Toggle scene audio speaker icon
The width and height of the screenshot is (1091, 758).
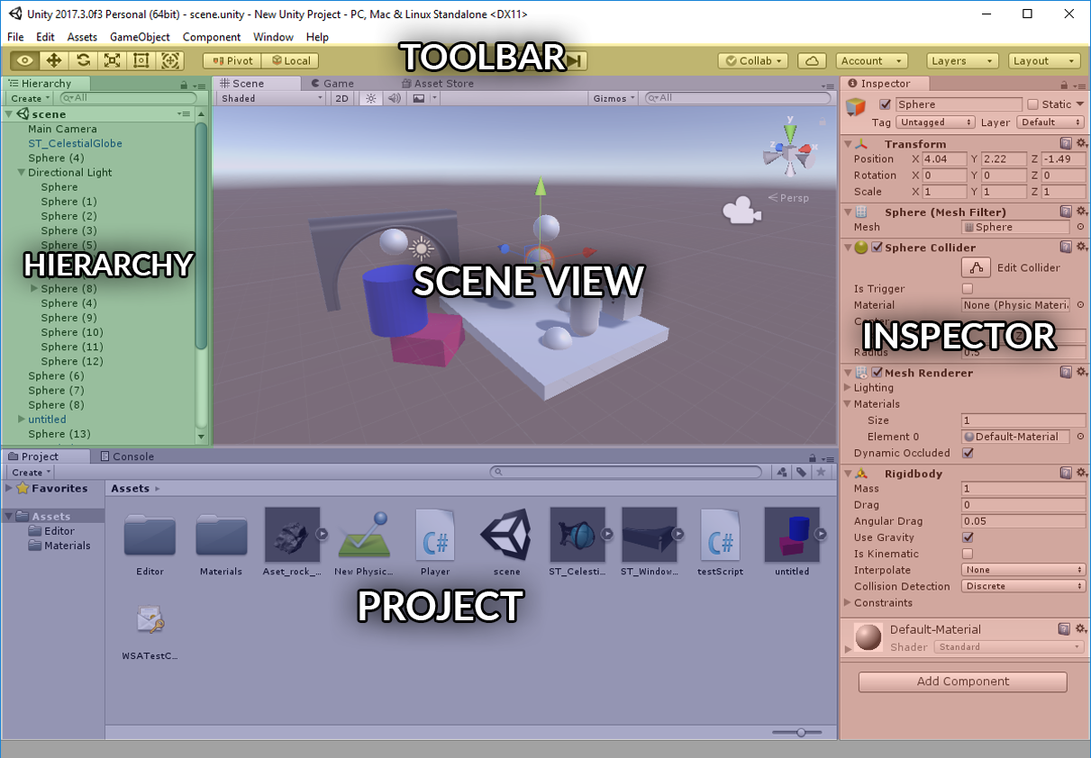[x=394, y=98]
